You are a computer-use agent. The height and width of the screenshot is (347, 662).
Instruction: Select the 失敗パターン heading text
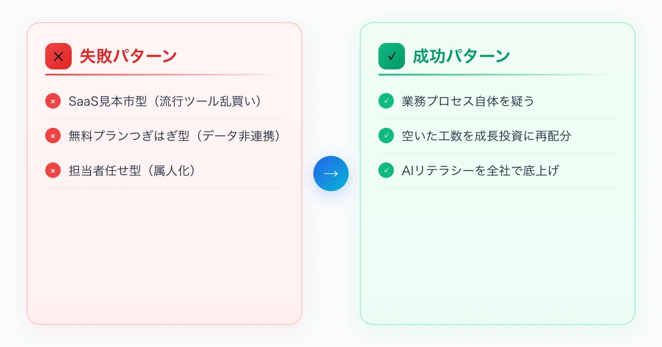(x=128, y=56)
